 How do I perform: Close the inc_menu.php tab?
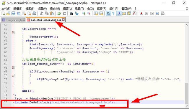pos(24,19)
